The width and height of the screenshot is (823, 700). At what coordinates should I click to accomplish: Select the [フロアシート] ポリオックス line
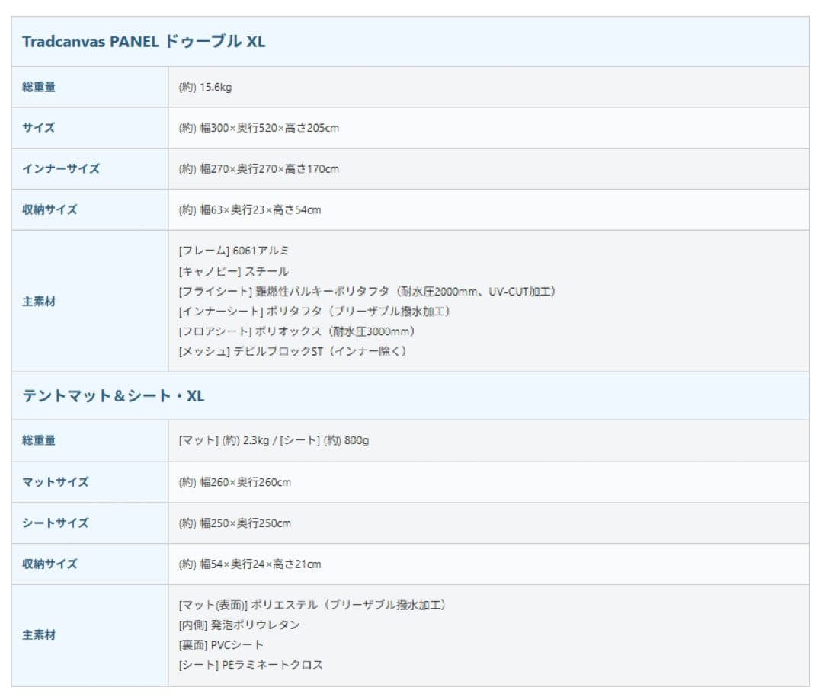[x=296, y=331]
